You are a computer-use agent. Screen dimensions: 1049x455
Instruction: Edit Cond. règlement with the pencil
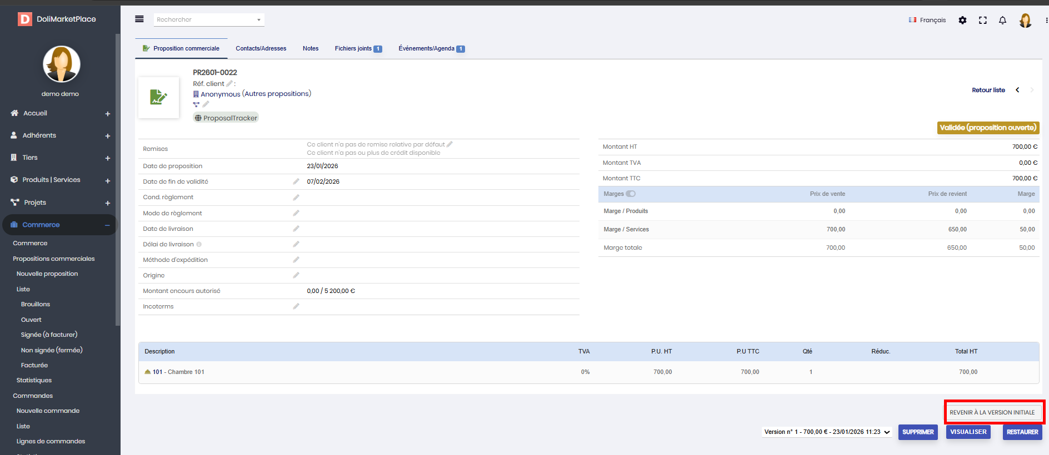tap(296, 198)
